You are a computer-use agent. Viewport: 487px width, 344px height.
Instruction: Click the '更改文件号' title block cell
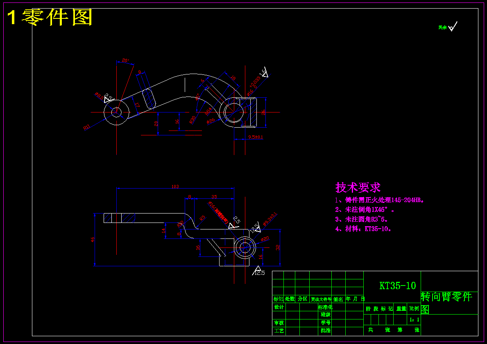tap(321, 299)
